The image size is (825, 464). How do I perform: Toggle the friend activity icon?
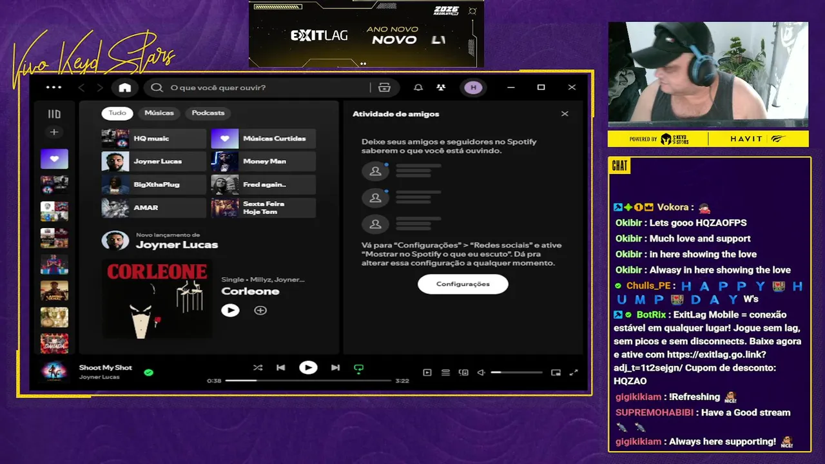pyautogui.click(x=441, y=88)
